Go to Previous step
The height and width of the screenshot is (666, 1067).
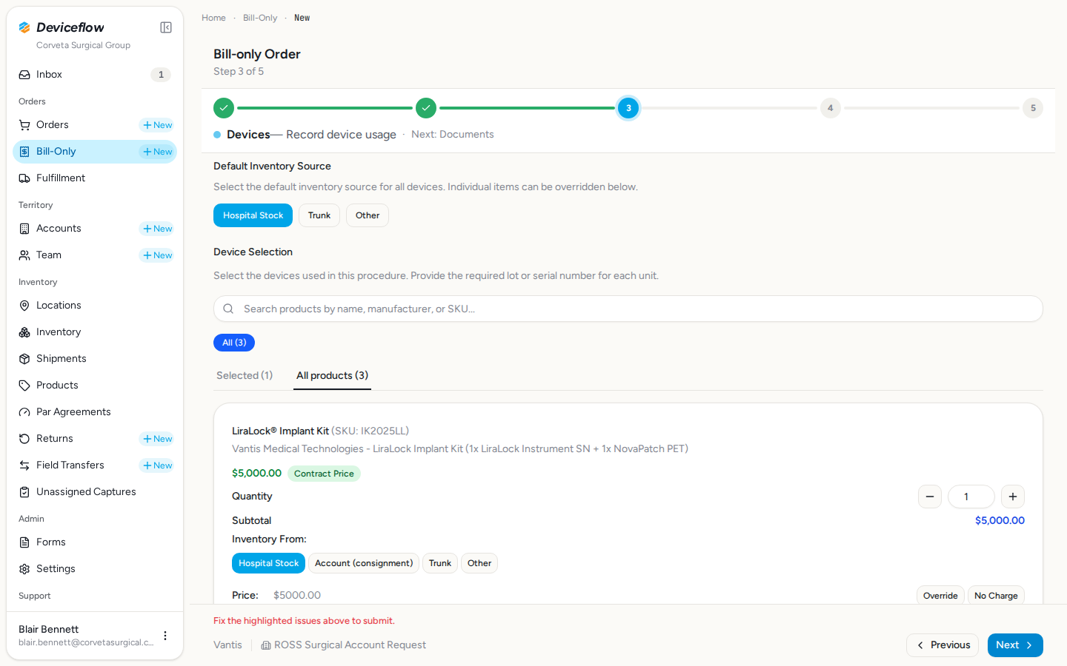pos(943,645)
